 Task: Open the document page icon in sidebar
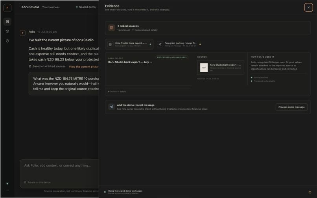coord(7,22)
